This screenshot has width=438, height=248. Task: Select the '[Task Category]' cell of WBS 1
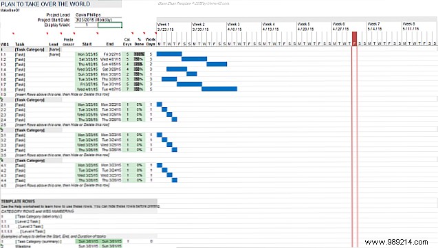30,49
